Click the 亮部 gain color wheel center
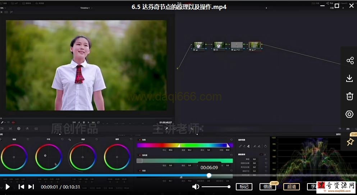This screenshot has width=357, height=195. (x=83, y=157)
